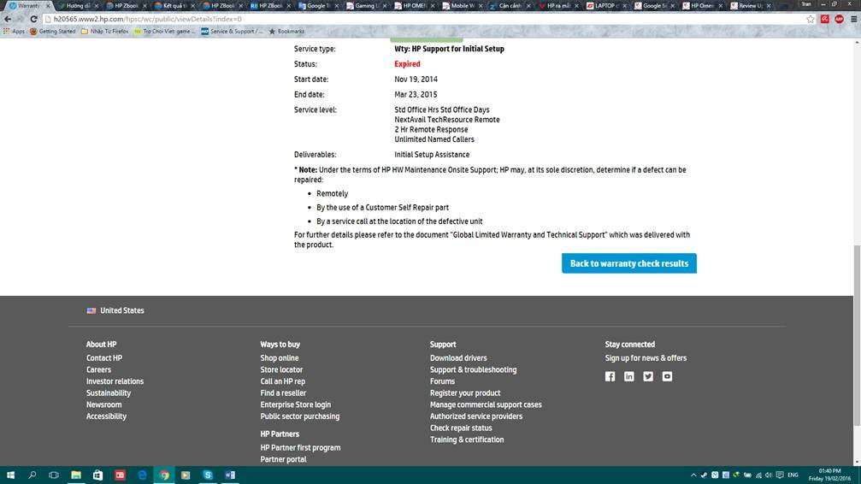Open the Windows Start menu

[x=10, y=475]
